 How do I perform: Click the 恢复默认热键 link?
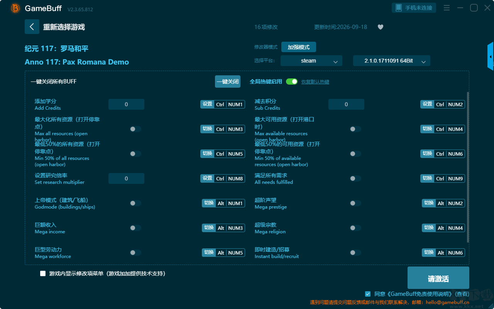pos(315,82)
